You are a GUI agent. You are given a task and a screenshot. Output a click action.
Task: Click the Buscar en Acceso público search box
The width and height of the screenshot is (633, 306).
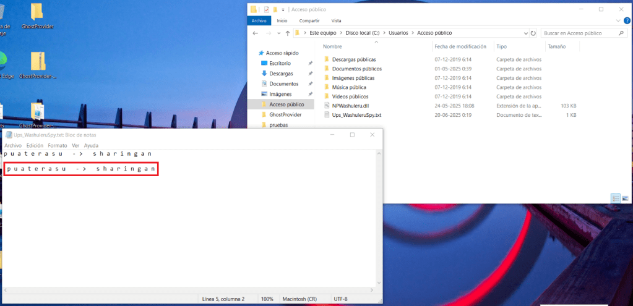[579, 33]
